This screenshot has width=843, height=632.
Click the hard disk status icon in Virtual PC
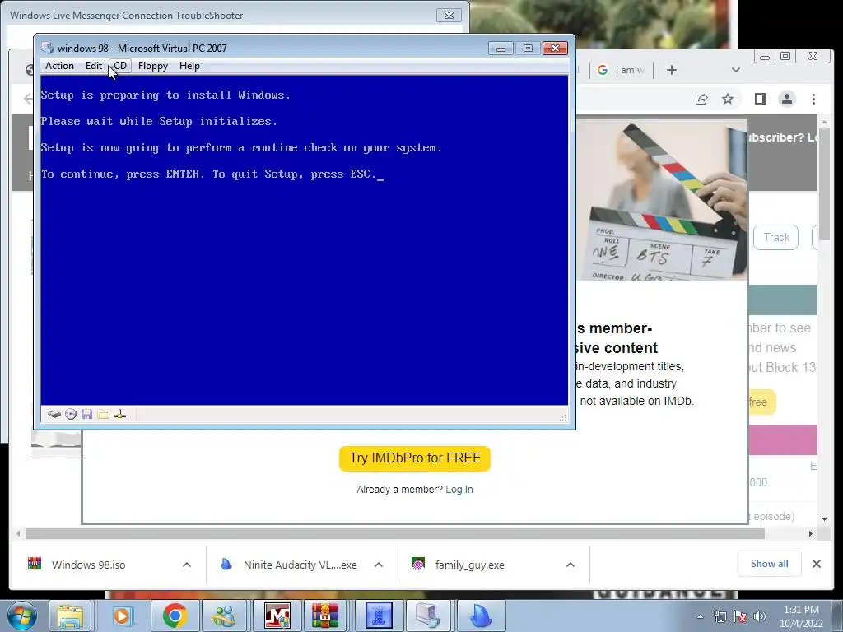[54, 414]
